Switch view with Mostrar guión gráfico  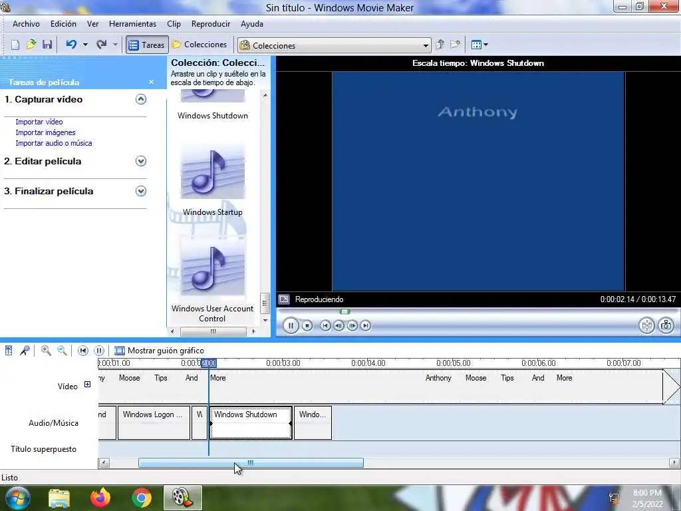coord(159,350)
